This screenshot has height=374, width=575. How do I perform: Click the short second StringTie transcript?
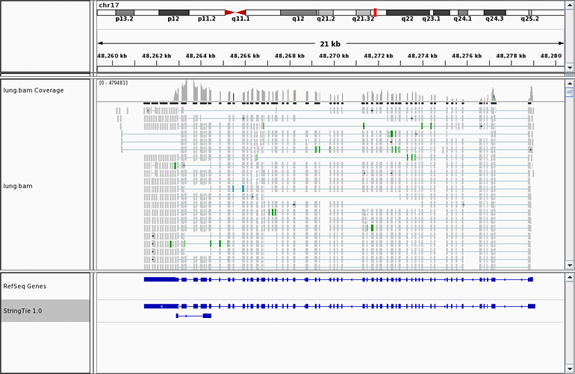pos(193,316)
